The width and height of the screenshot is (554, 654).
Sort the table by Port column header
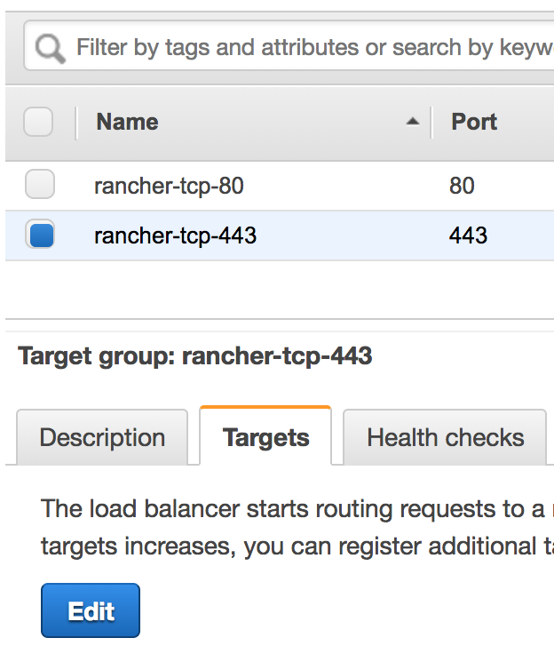tap(474, 122)
